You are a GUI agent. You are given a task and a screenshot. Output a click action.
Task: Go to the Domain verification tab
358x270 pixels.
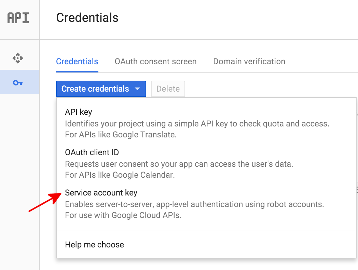[x=249, y=62]
